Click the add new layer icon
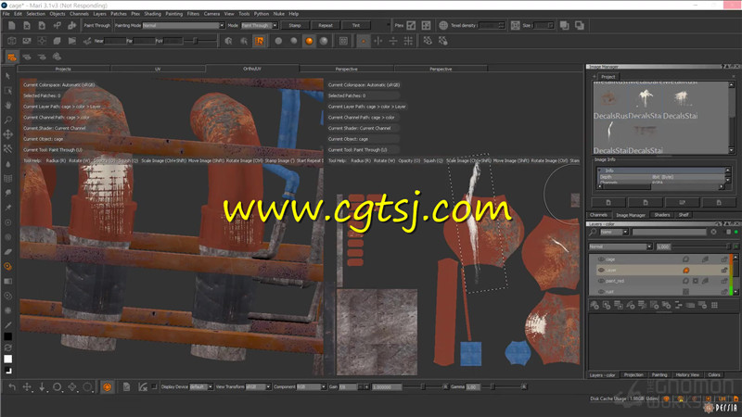 click(x=595, y=306)
